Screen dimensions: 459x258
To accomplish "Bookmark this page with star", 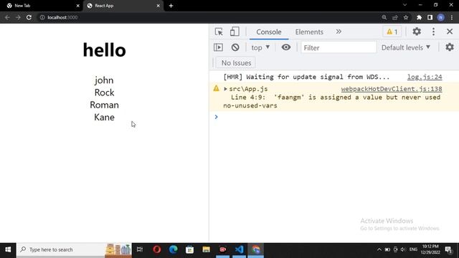I will (406, 17).
